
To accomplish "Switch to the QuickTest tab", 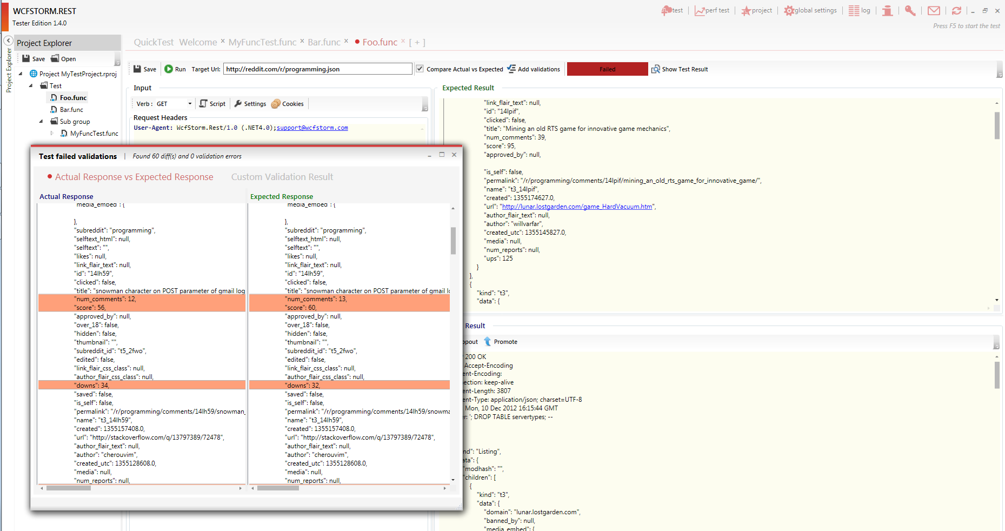I will coord(154,42).
